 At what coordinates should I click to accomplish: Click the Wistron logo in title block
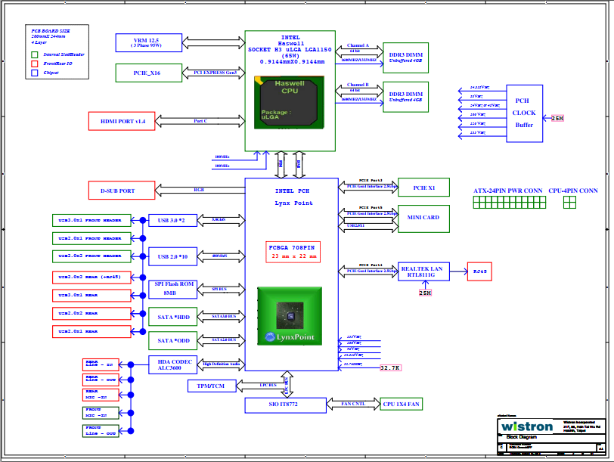526,426
